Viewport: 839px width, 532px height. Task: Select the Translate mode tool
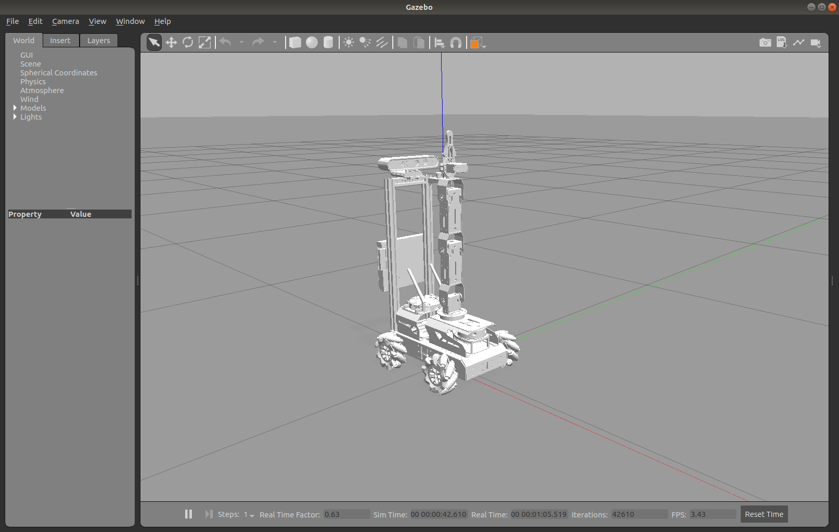click(171, 42)
